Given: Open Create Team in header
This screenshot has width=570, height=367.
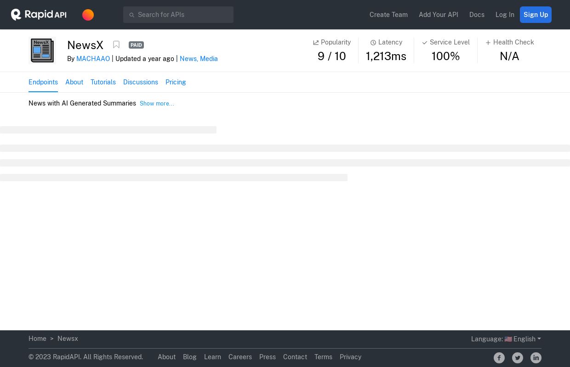Looking at the screenshot, I should coord(388,15).
